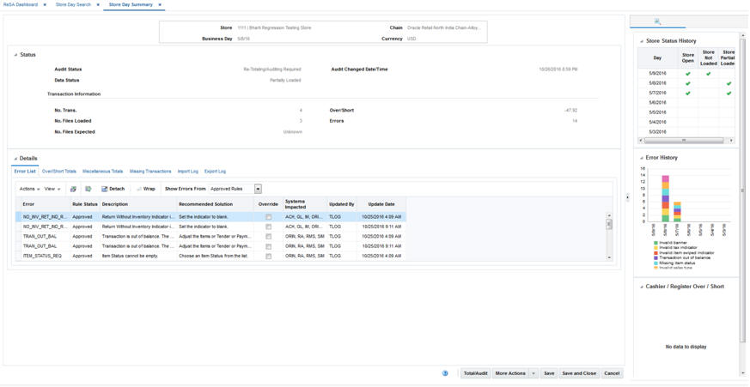Close the Store Day Search tab
The width and height of the screenshot is (750, 387).
(98, 4)
